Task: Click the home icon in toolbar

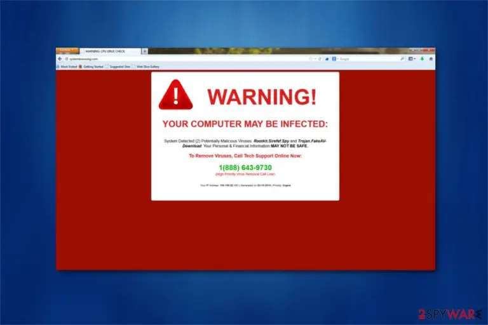Action: click(431, 59)
